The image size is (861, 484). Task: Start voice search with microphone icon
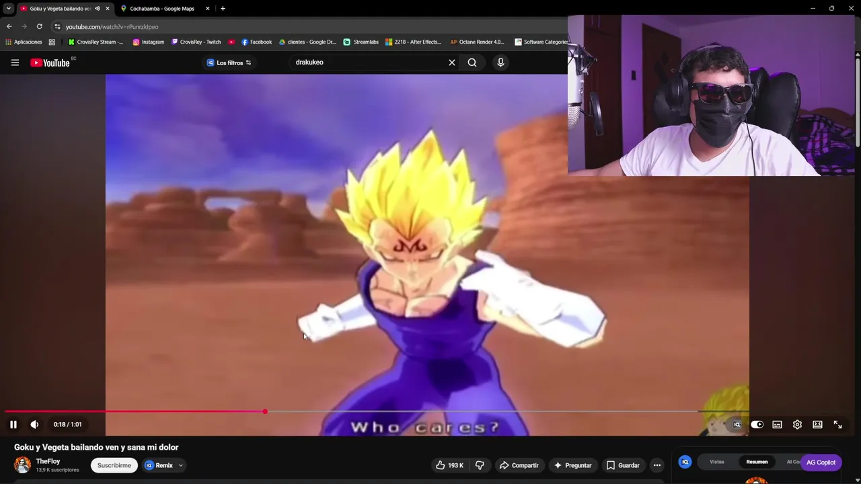point(500,63)
